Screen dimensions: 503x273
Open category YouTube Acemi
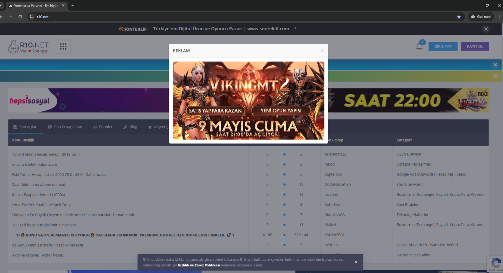click(410, 184)
